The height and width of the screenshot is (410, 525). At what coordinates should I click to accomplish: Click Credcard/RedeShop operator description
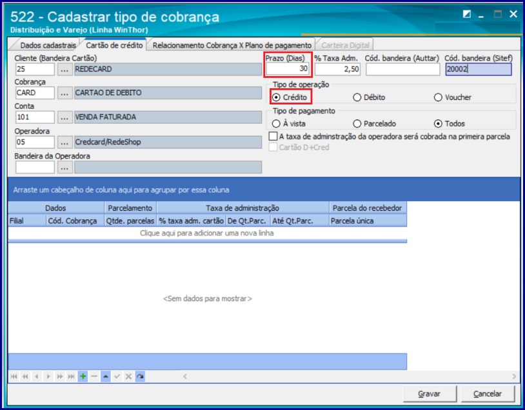(x=108, y=142)
